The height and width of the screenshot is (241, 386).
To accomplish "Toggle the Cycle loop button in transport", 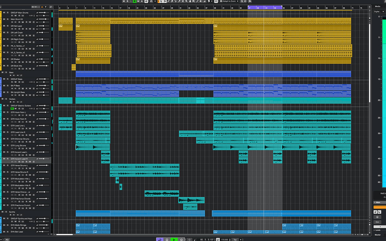I will (160, 239).
